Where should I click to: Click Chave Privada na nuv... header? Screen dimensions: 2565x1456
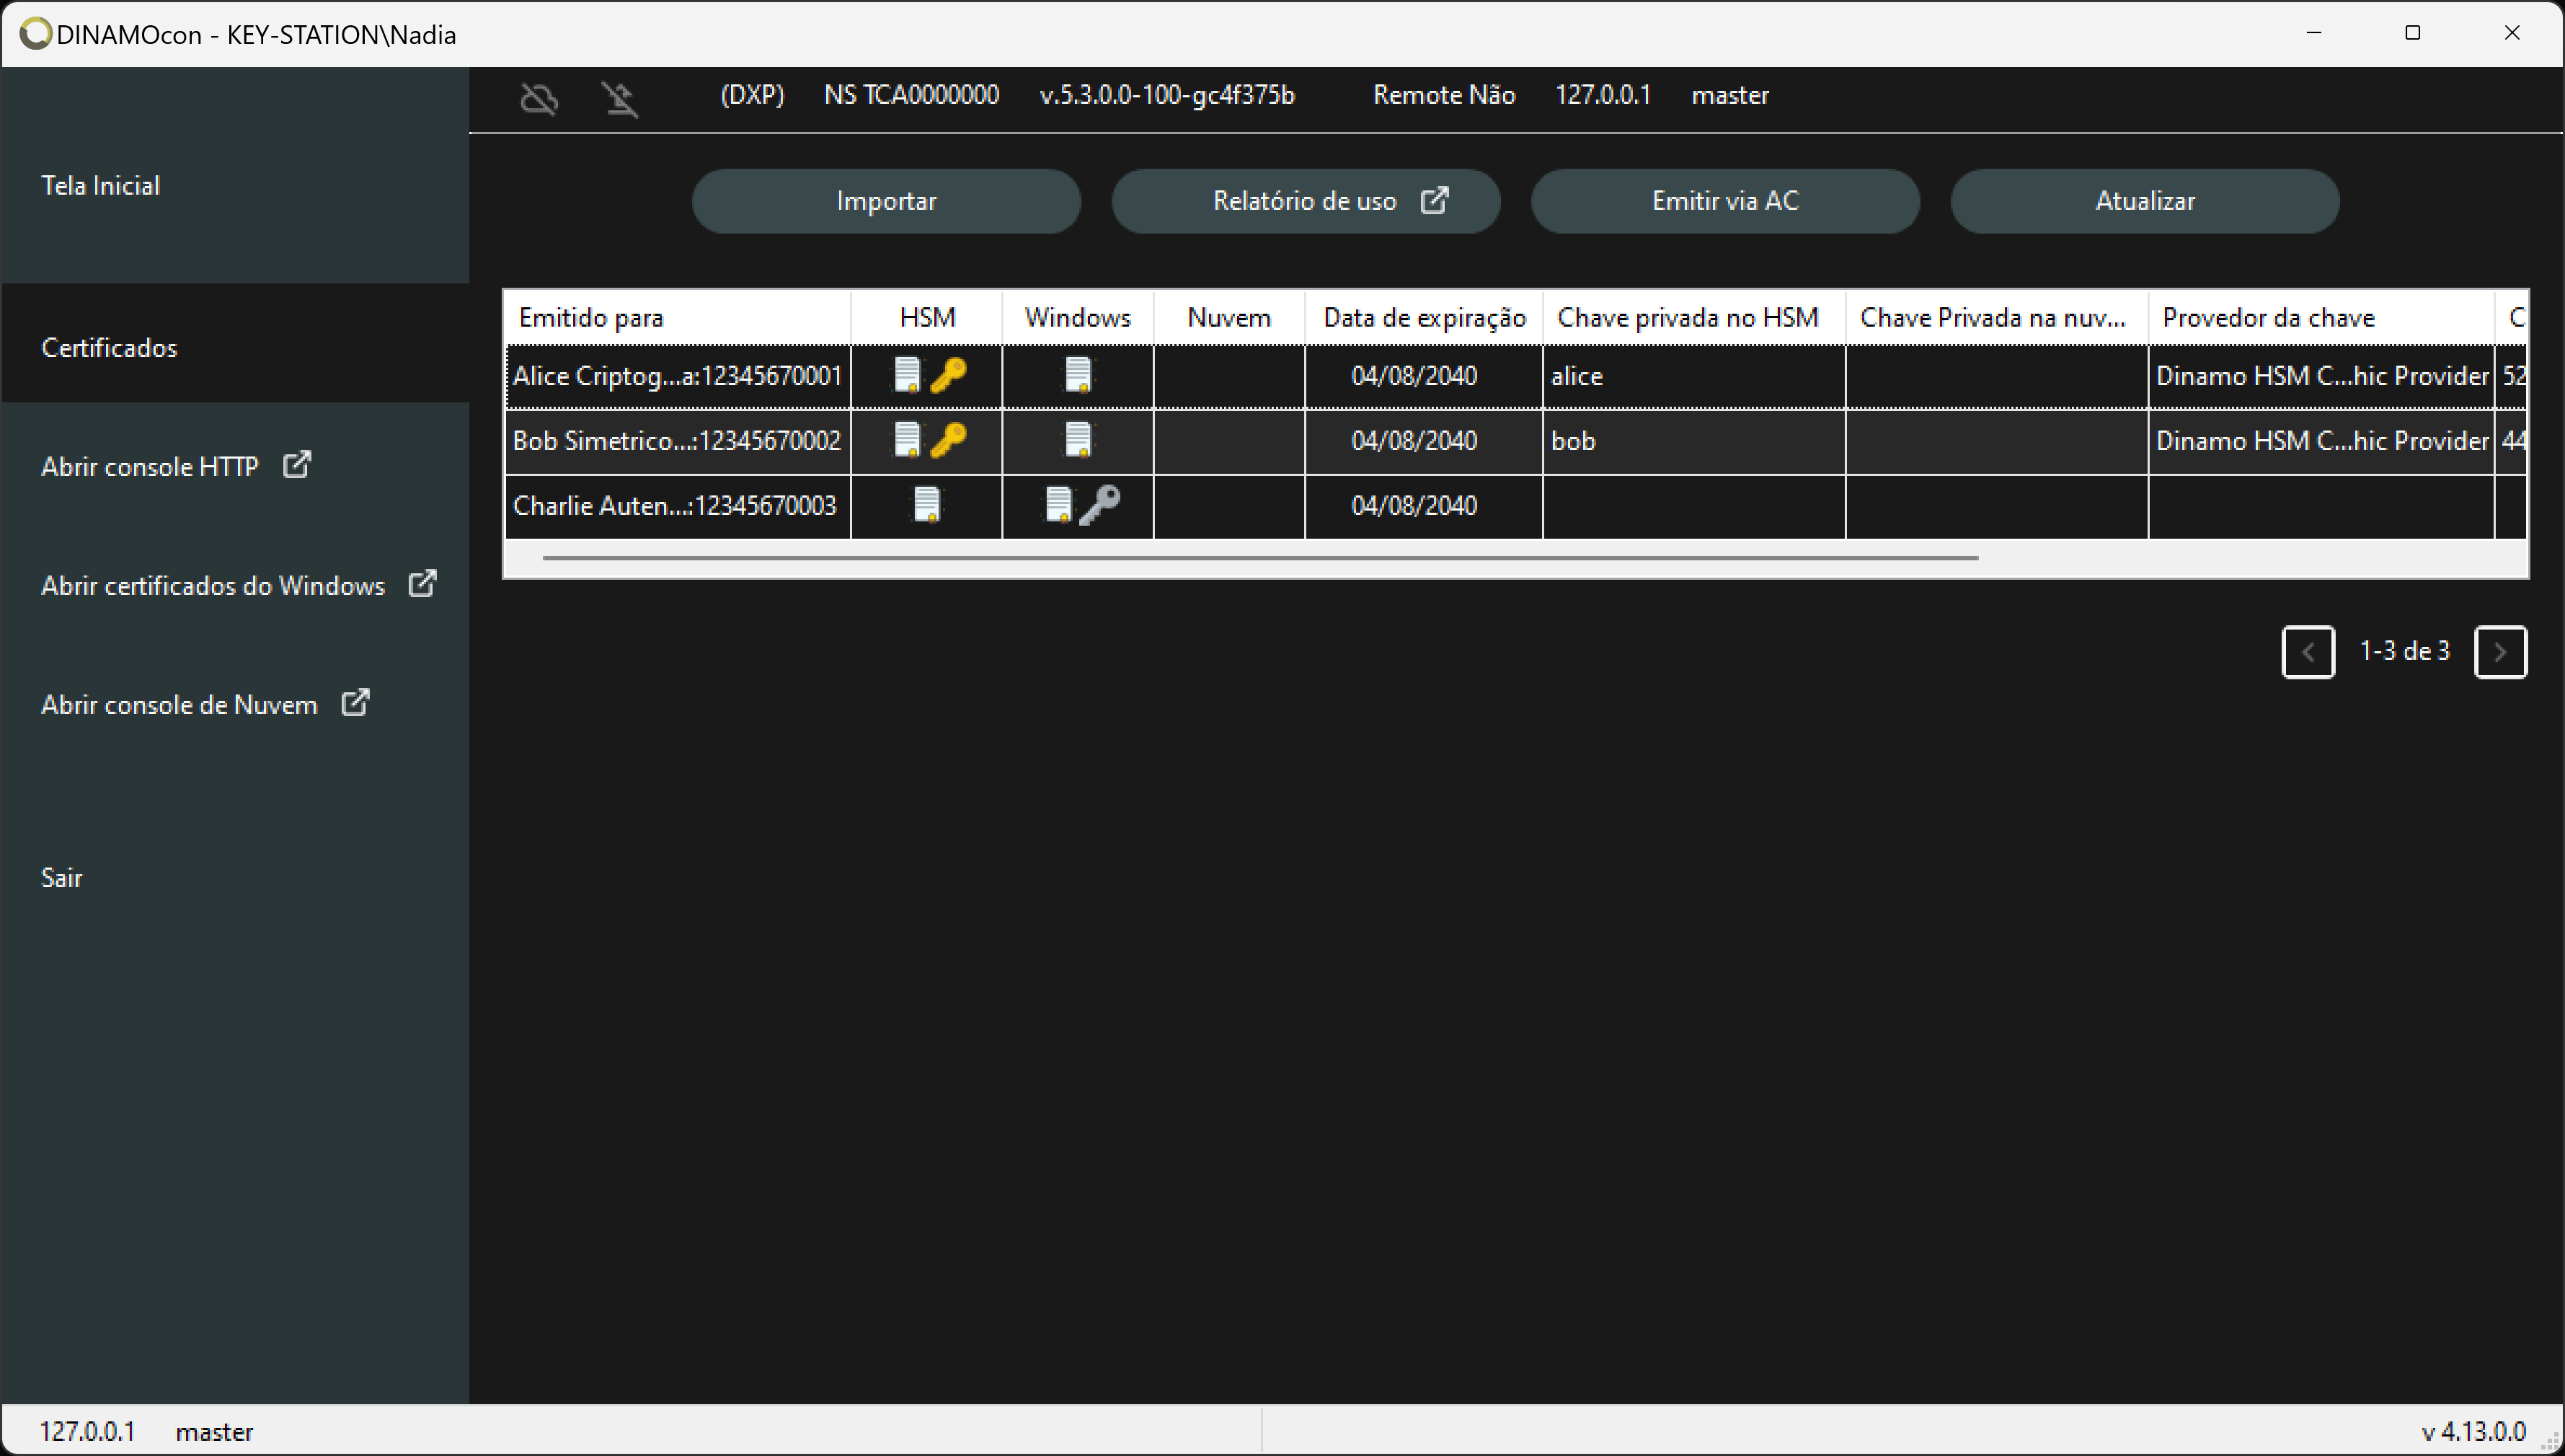[1996, 318]
